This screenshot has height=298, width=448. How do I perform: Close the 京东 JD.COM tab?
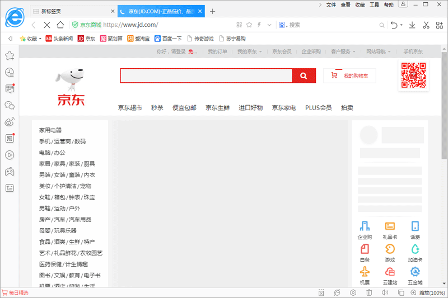pos(200,11)
